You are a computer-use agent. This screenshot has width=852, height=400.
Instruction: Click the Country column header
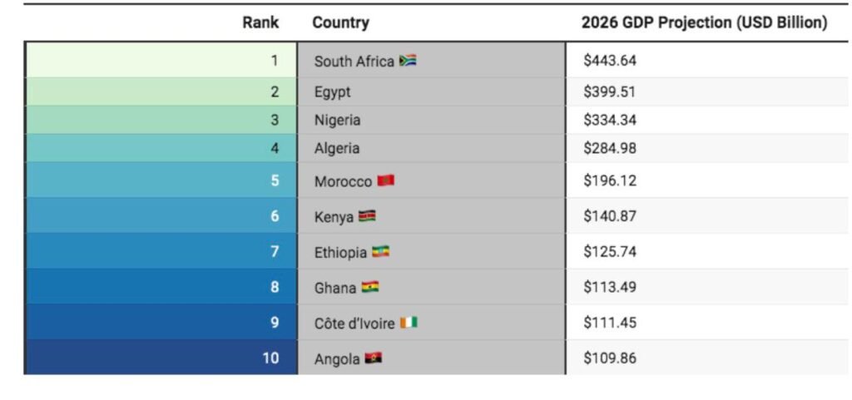[x=340, y=22]
